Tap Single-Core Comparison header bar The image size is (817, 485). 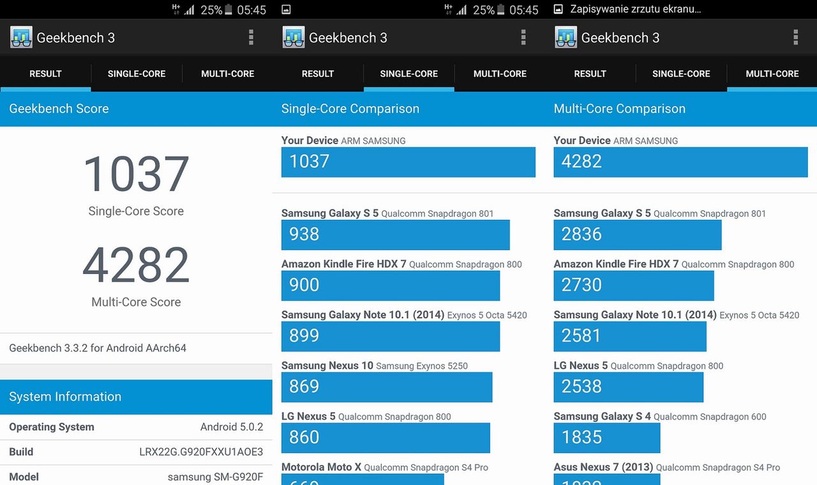408,109
